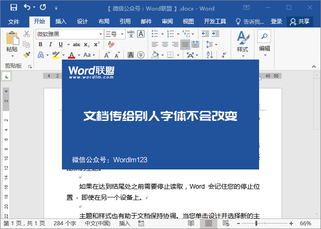Click the 告诉我 search box
321x229 pixels.
pos(250,22)
